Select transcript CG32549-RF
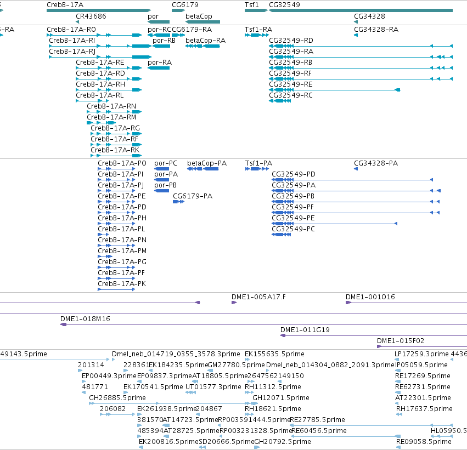Screen dimensions: 467x450 click(x=290, y=73)
